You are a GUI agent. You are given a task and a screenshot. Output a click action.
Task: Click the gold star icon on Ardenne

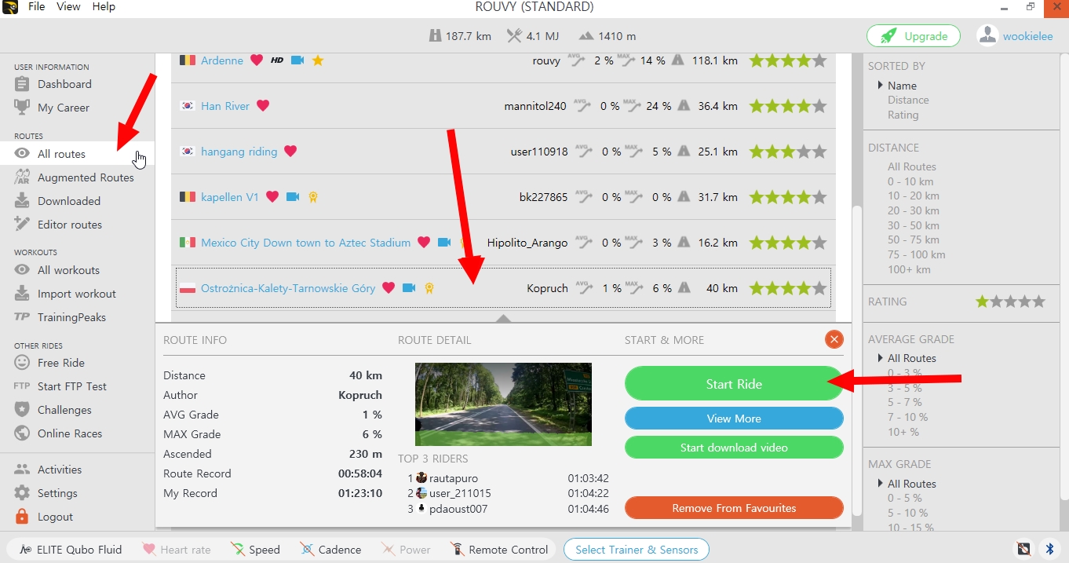click(318, 60)
